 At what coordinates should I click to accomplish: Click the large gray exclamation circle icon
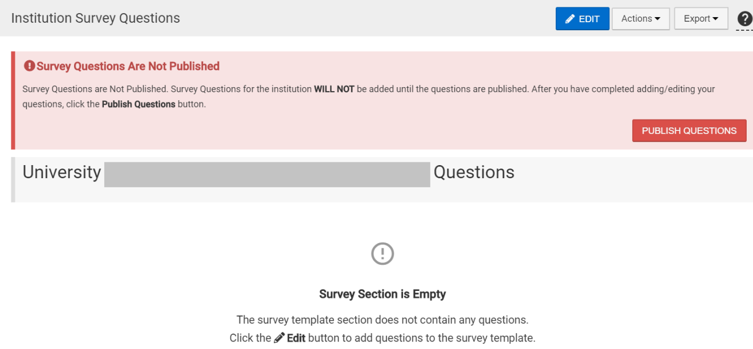pos(382,253)
